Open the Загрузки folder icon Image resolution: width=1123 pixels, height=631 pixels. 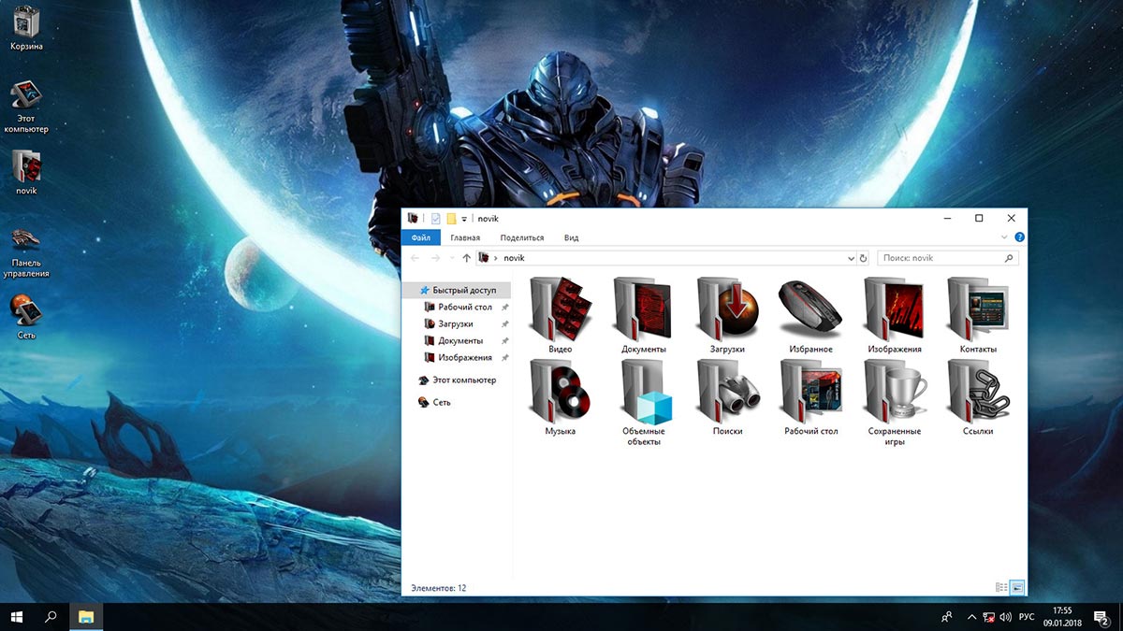tap(727, 309)
